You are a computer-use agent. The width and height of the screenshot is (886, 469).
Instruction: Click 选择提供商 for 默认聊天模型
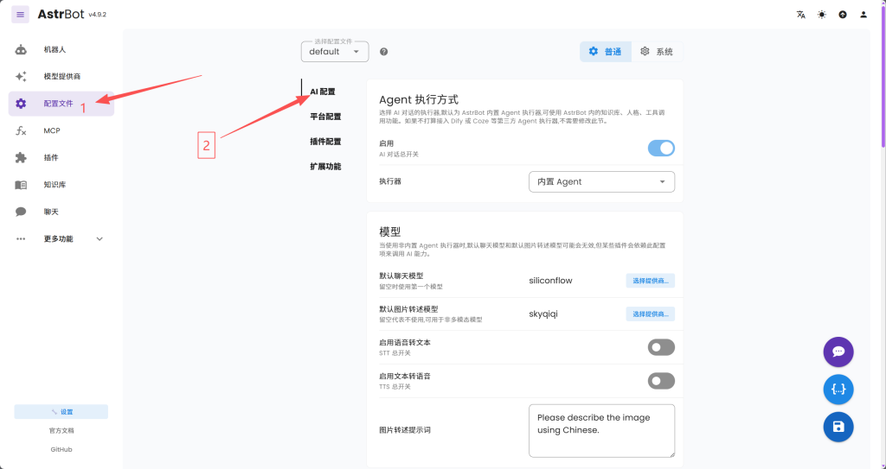pos(650,281)
